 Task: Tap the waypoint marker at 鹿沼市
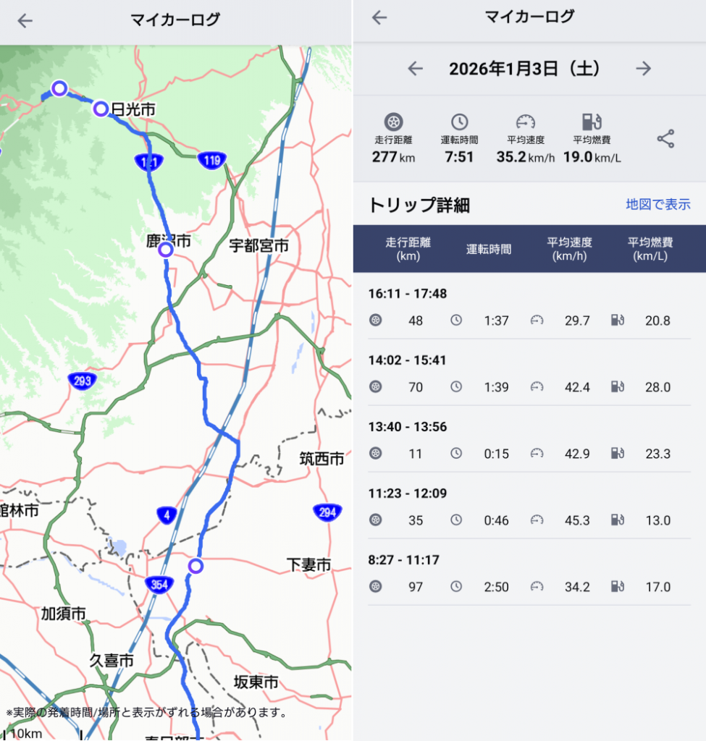click(x=166, y=250)
